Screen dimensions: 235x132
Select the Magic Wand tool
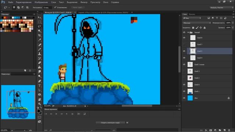pyautogui.click(x=39, y=31)
